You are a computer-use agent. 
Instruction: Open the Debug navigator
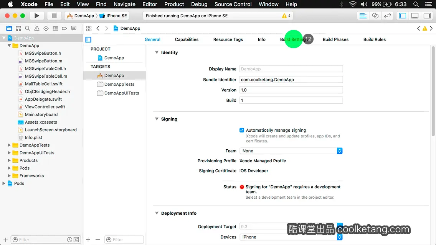(55, 28)
